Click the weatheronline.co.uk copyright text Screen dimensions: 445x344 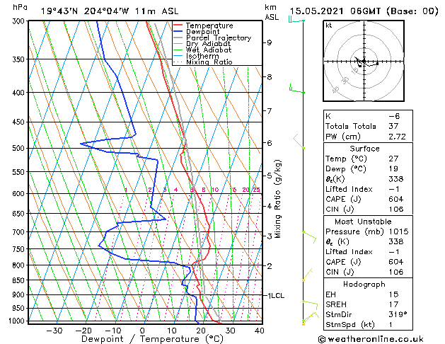[371, 340]
